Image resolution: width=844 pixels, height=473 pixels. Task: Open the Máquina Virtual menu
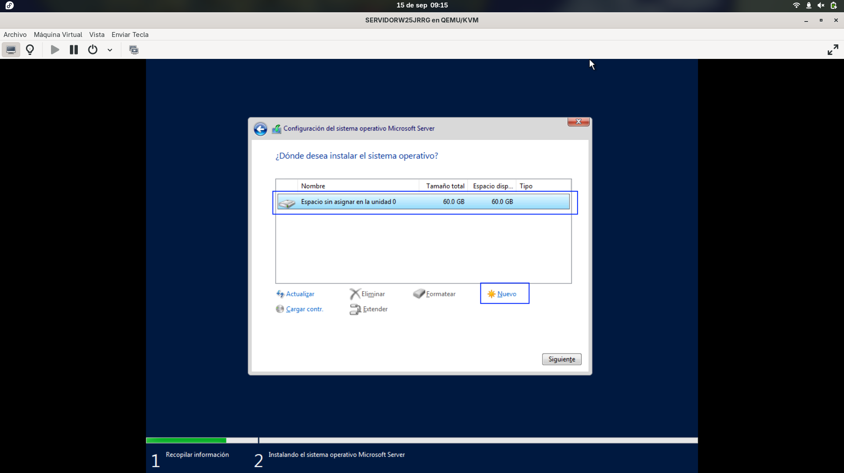58,34
